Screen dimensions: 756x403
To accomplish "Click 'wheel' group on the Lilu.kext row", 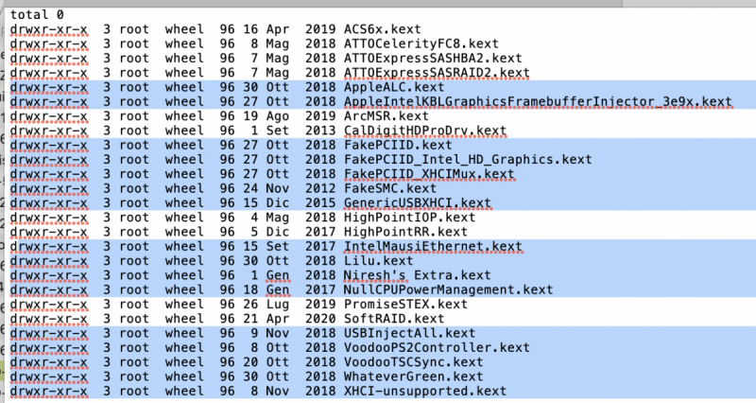I will [184, 261].
